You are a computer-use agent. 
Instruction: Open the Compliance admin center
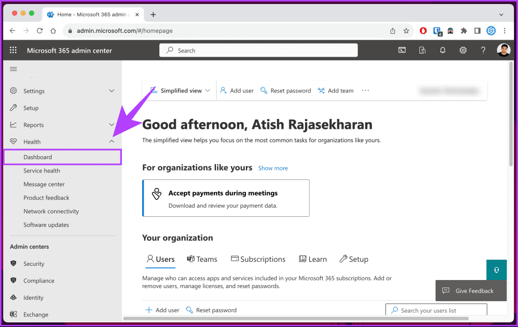pyautogui.click(x=39, y=281)
